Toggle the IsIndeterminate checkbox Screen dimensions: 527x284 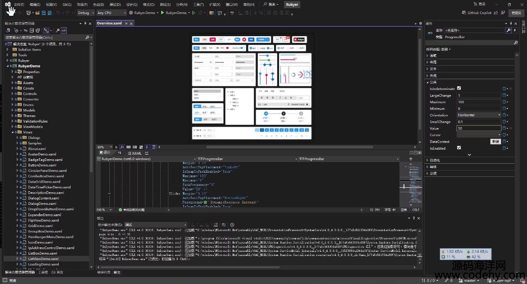click(459, 88)
